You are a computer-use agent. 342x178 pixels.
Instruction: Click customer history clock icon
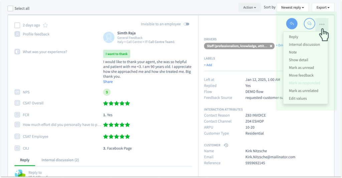[x=226, y=145]
